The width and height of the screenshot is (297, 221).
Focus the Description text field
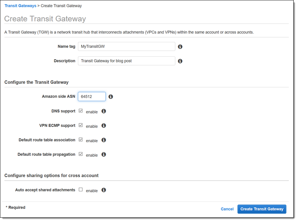126,61
